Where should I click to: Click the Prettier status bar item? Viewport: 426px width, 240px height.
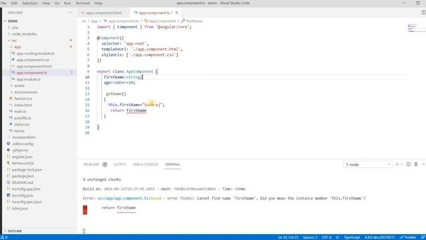pos(408,237)
